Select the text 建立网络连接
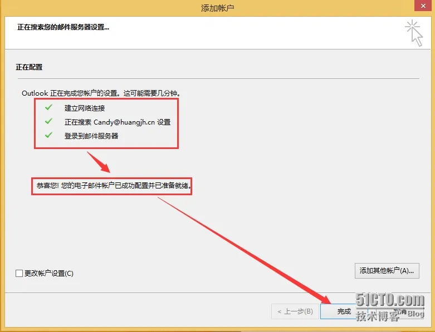This screenshot has height=332, width=435. click(x=85, y=108)
